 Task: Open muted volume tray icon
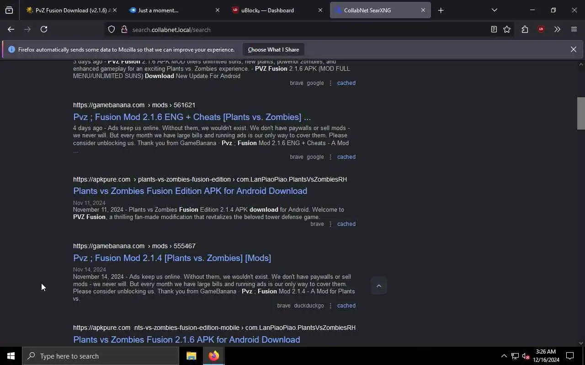tap(526, 356)
